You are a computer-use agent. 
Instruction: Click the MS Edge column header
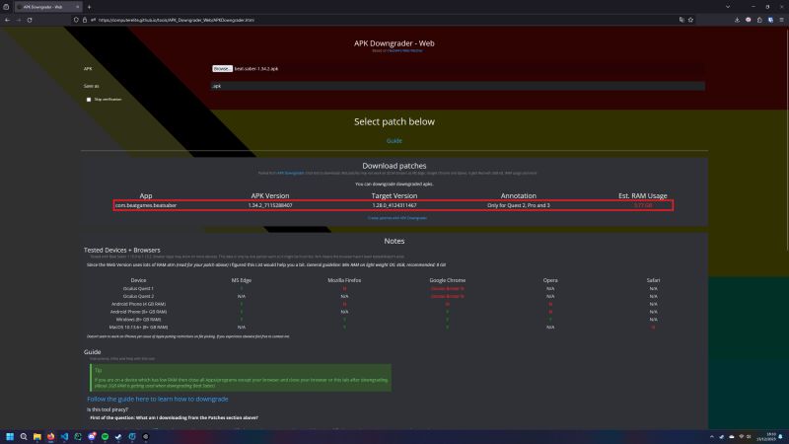[241, 280]
